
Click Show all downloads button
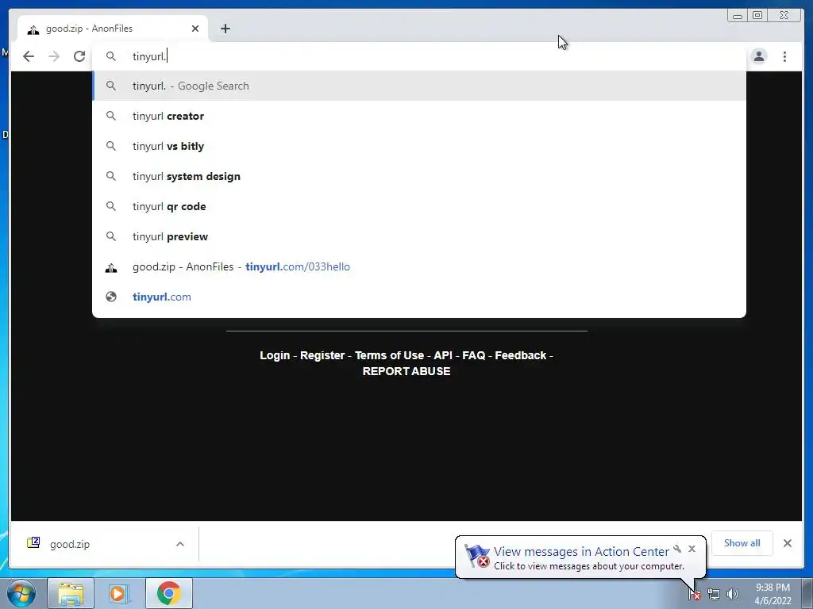(x=742, y=542)
